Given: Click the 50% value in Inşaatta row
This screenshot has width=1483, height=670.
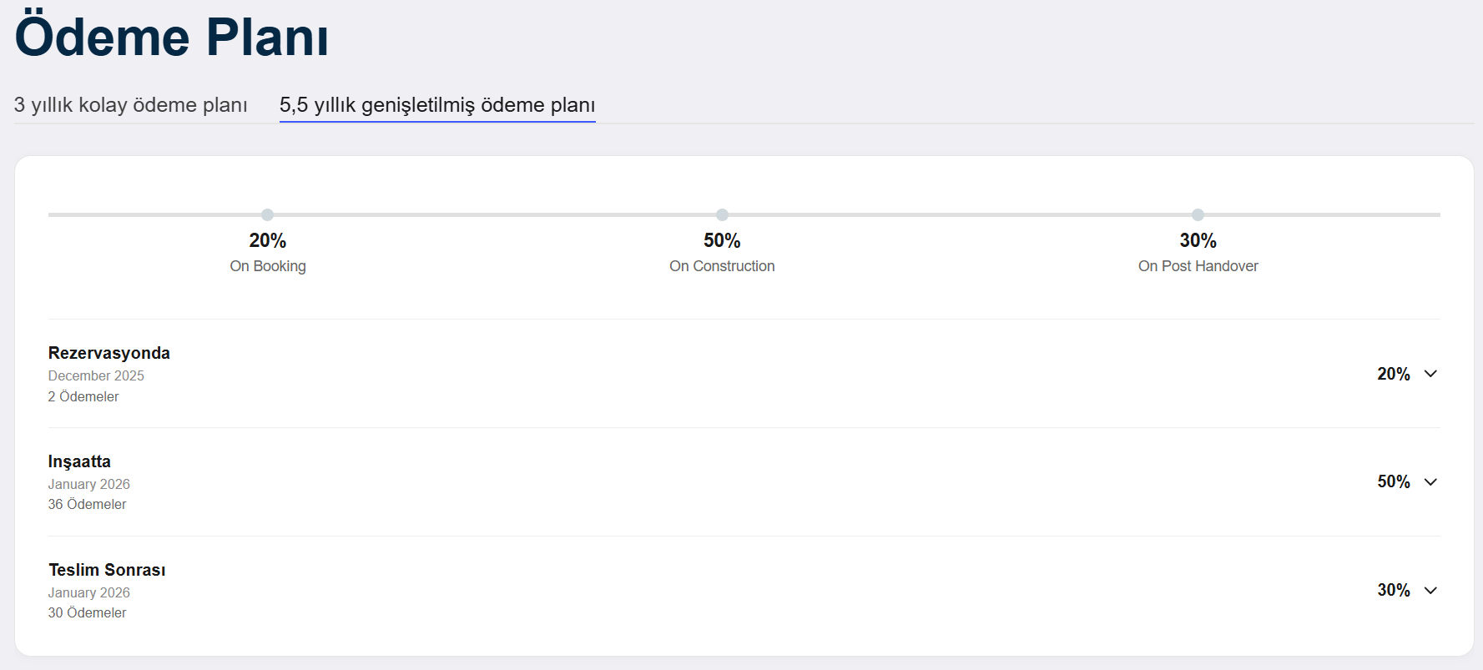Looking at the screenshot, I should click(1393, 482).
